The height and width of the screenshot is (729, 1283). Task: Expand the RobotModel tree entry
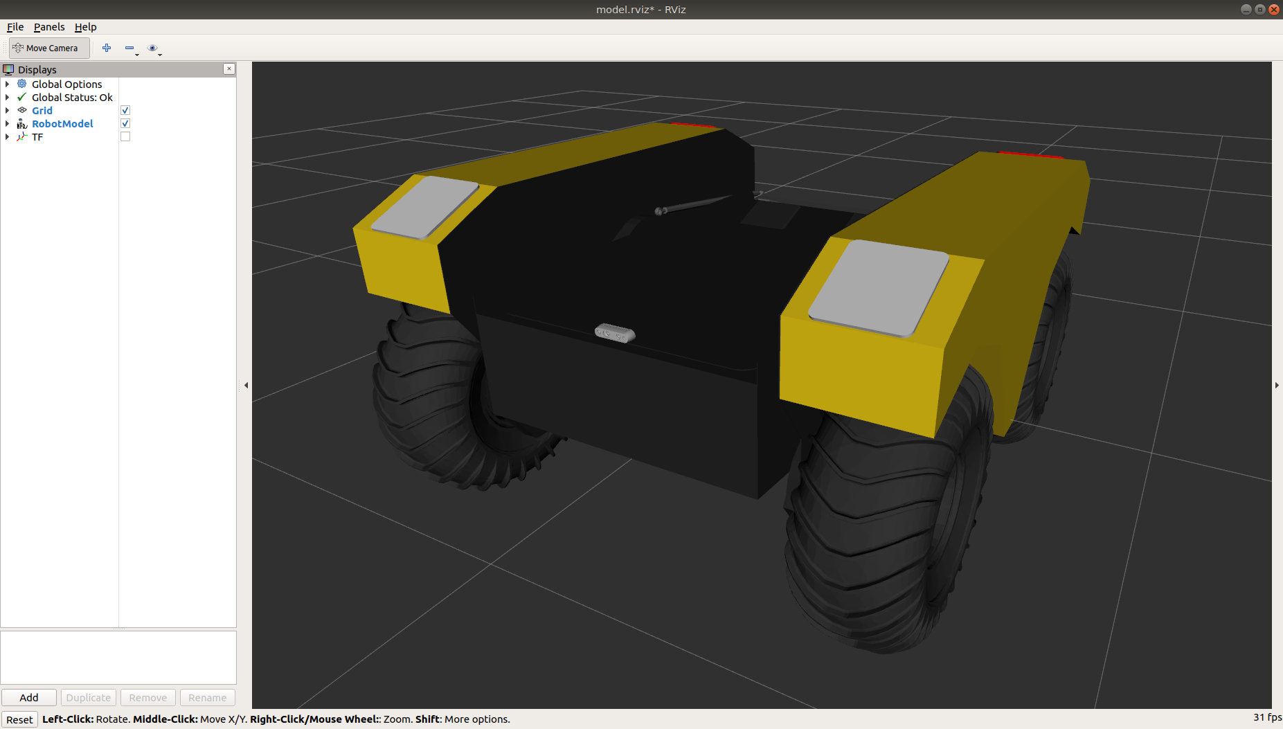point(8,123)
